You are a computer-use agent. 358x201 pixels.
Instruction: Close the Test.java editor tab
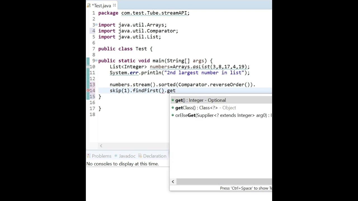(114, 5)
